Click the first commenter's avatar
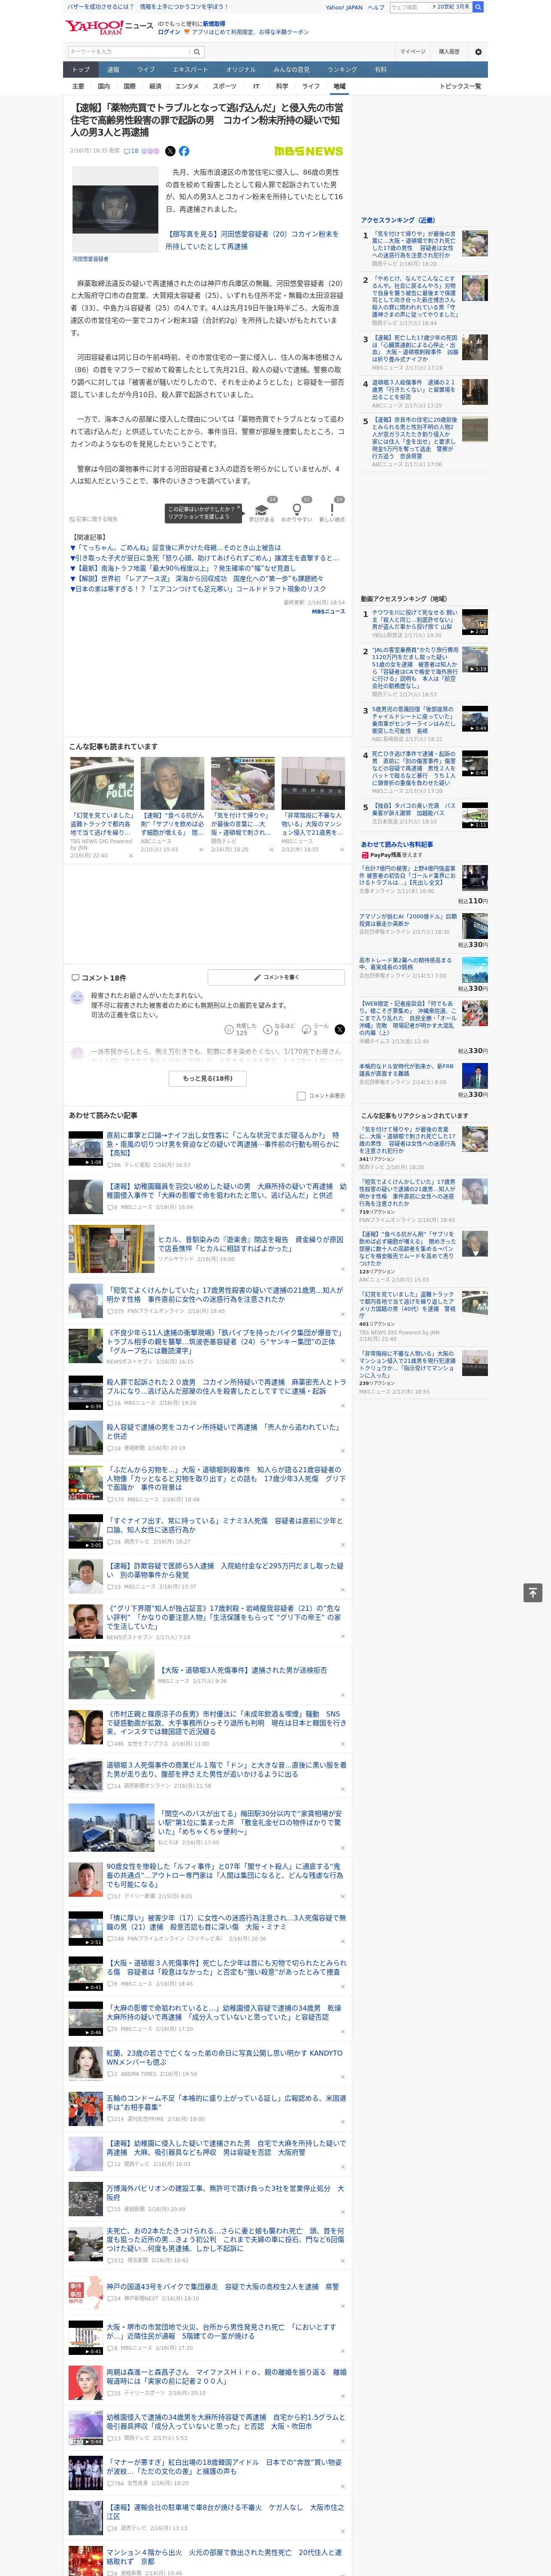Viewport: 551px width, 2576px height. (x=77, y=998)
